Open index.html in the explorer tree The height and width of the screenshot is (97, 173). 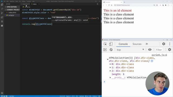point(12,13)
